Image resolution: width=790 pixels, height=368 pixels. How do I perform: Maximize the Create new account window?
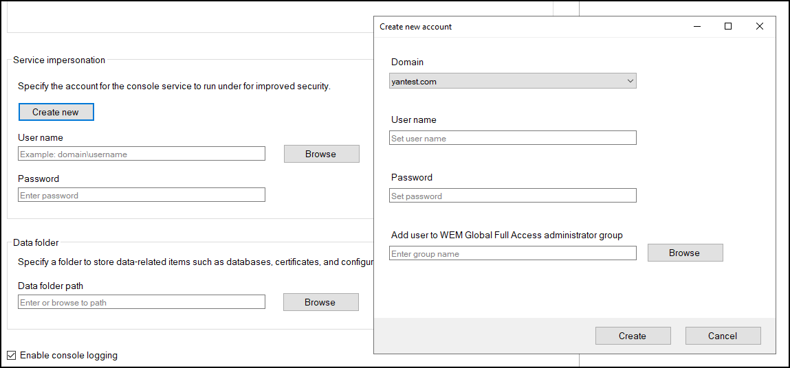click(x=728, y=27)
